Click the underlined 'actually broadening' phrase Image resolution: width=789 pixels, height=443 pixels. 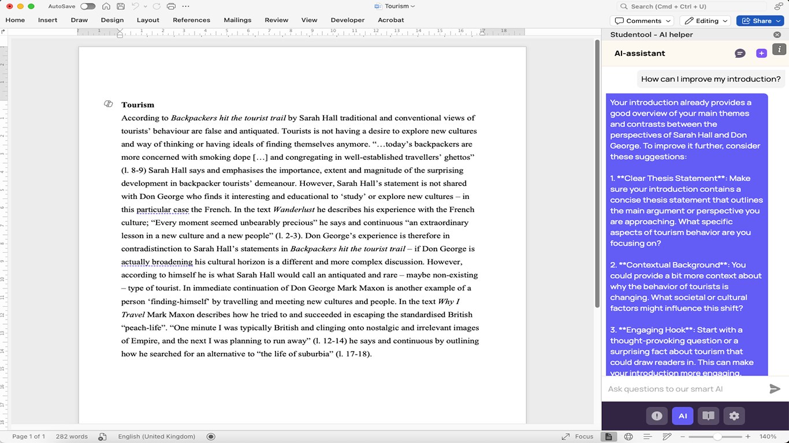click(157, 262)
